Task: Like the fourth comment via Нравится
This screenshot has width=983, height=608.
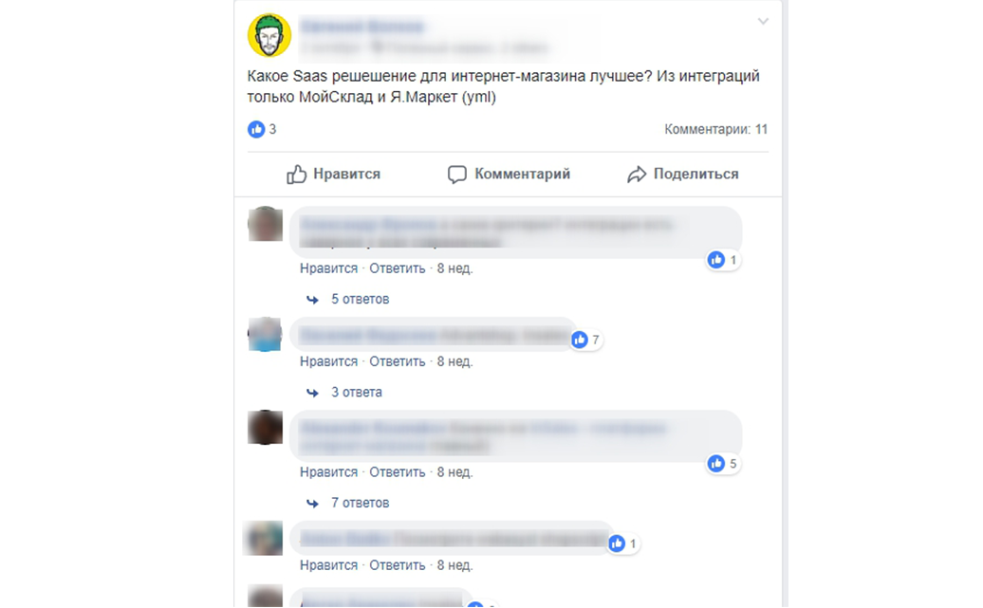Action: click(328, 565)
